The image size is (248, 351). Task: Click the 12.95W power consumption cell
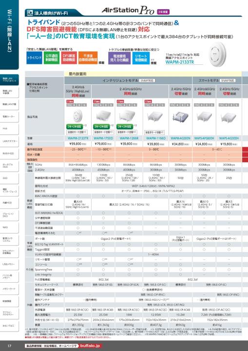(x=155, y=315)
